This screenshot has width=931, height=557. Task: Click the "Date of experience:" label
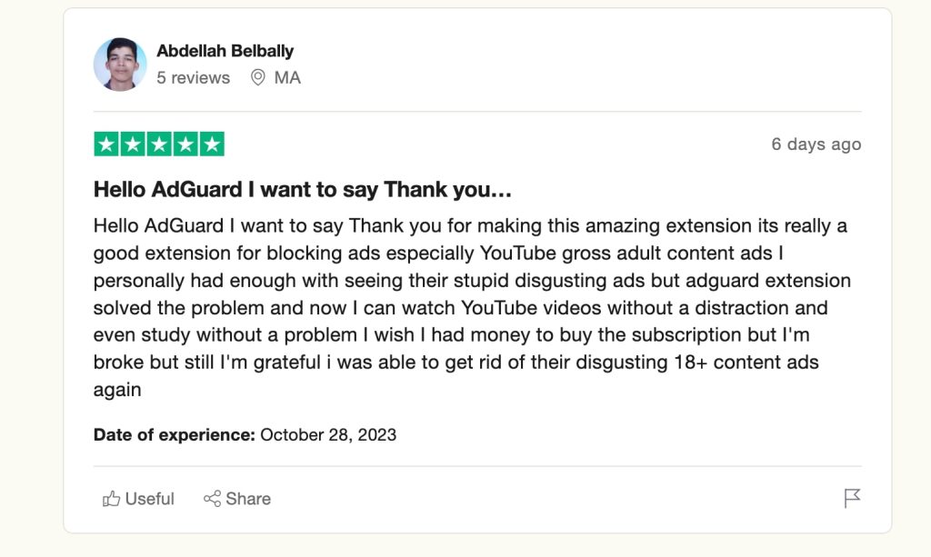pyautogui.click(x=174, y=434)
